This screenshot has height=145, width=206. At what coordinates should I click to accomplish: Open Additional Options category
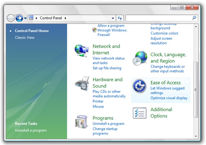[161, 113]
